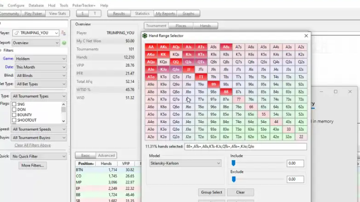Click the Group Select button
Image resolution: width=360 pixels, height=202 pixels.
tap(211, 192)
